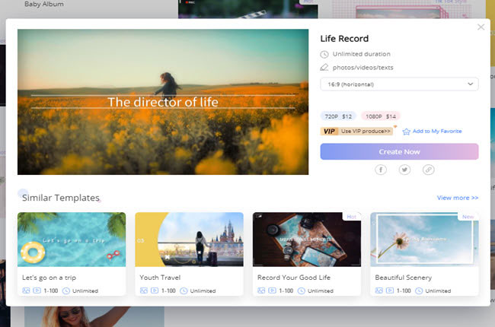Open Record Your Good Life thumbnail
Screen dimensions: 495x327
click(307, 240)
